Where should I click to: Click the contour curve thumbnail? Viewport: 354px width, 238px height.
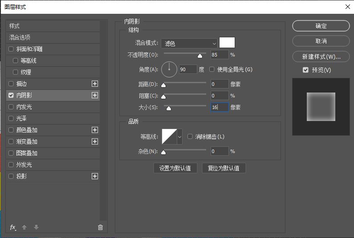coord(169,137)
